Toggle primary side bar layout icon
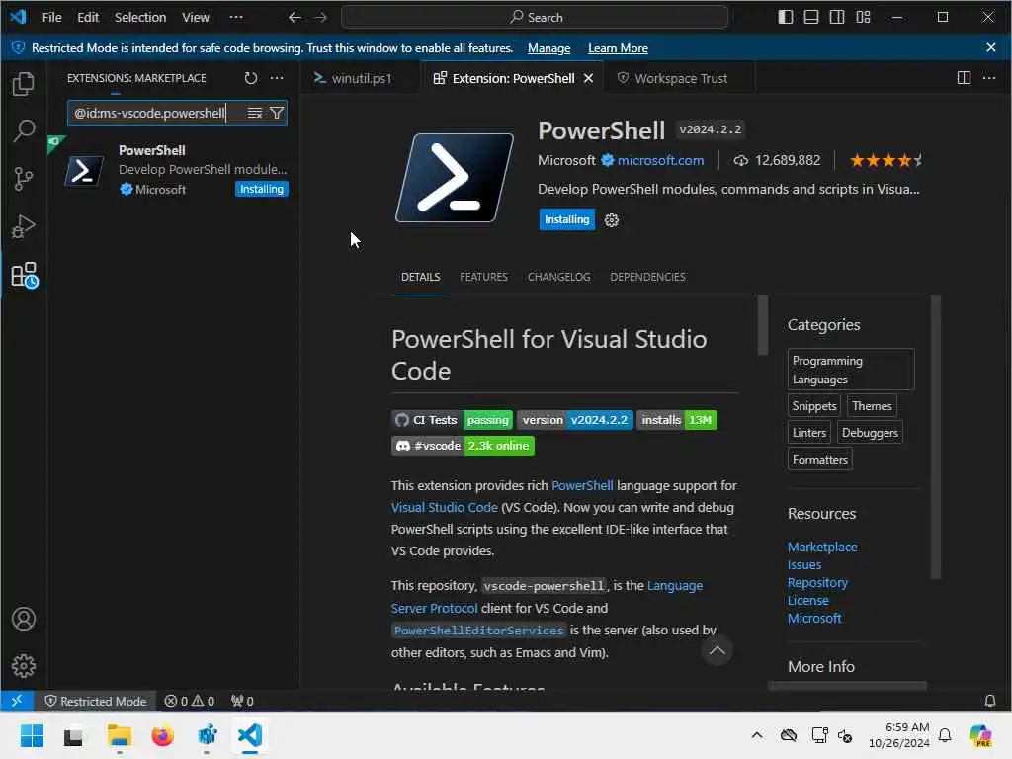 click(786, 18)
